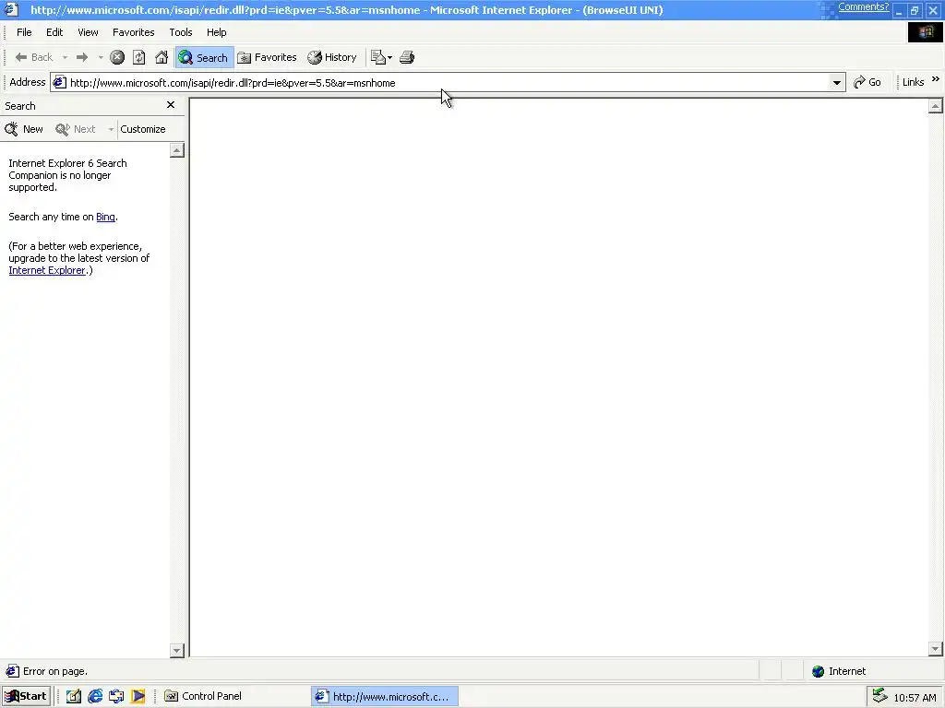Screen dimensions: 945x708
Task: Stop loading with the Stop icon
Action: click(117, 57)
